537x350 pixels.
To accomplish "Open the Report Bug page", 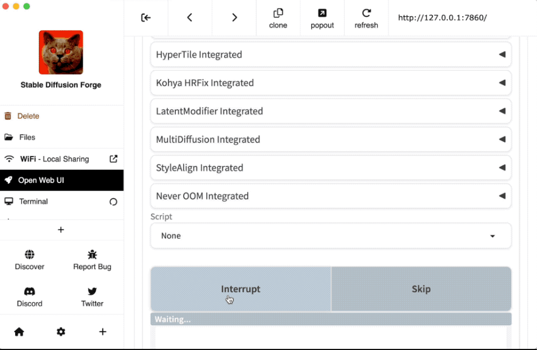I will click(x=92, y=260).
